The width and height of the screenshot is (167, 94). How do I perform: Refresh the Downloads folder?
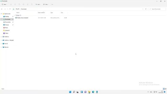point(146,9)
